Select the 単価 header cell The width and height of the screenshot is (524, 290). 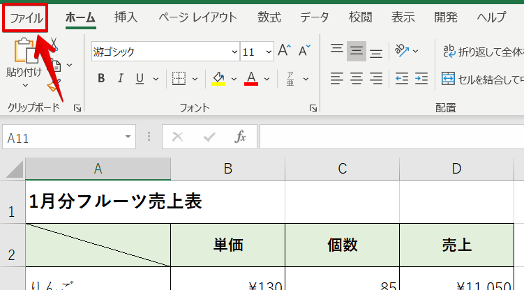[228, 245]
